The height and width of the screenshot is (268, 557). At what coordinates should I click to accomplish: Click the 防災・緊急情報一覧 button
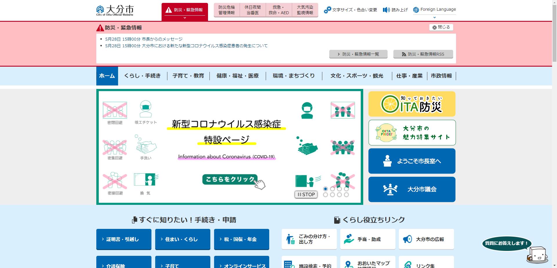pyautogui.click(x=358, y=54)
